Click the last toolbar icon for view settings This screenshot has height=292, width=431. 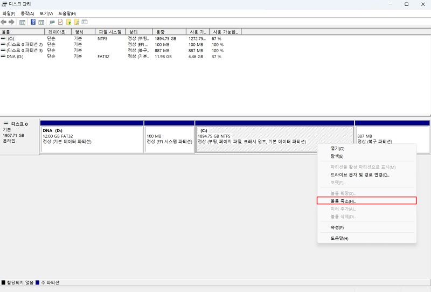click(x=85, y=22)
